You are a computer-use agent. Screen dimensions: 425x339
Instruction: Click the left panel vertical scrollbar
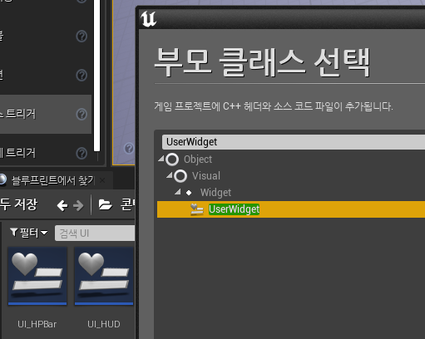tap(96, 76)
